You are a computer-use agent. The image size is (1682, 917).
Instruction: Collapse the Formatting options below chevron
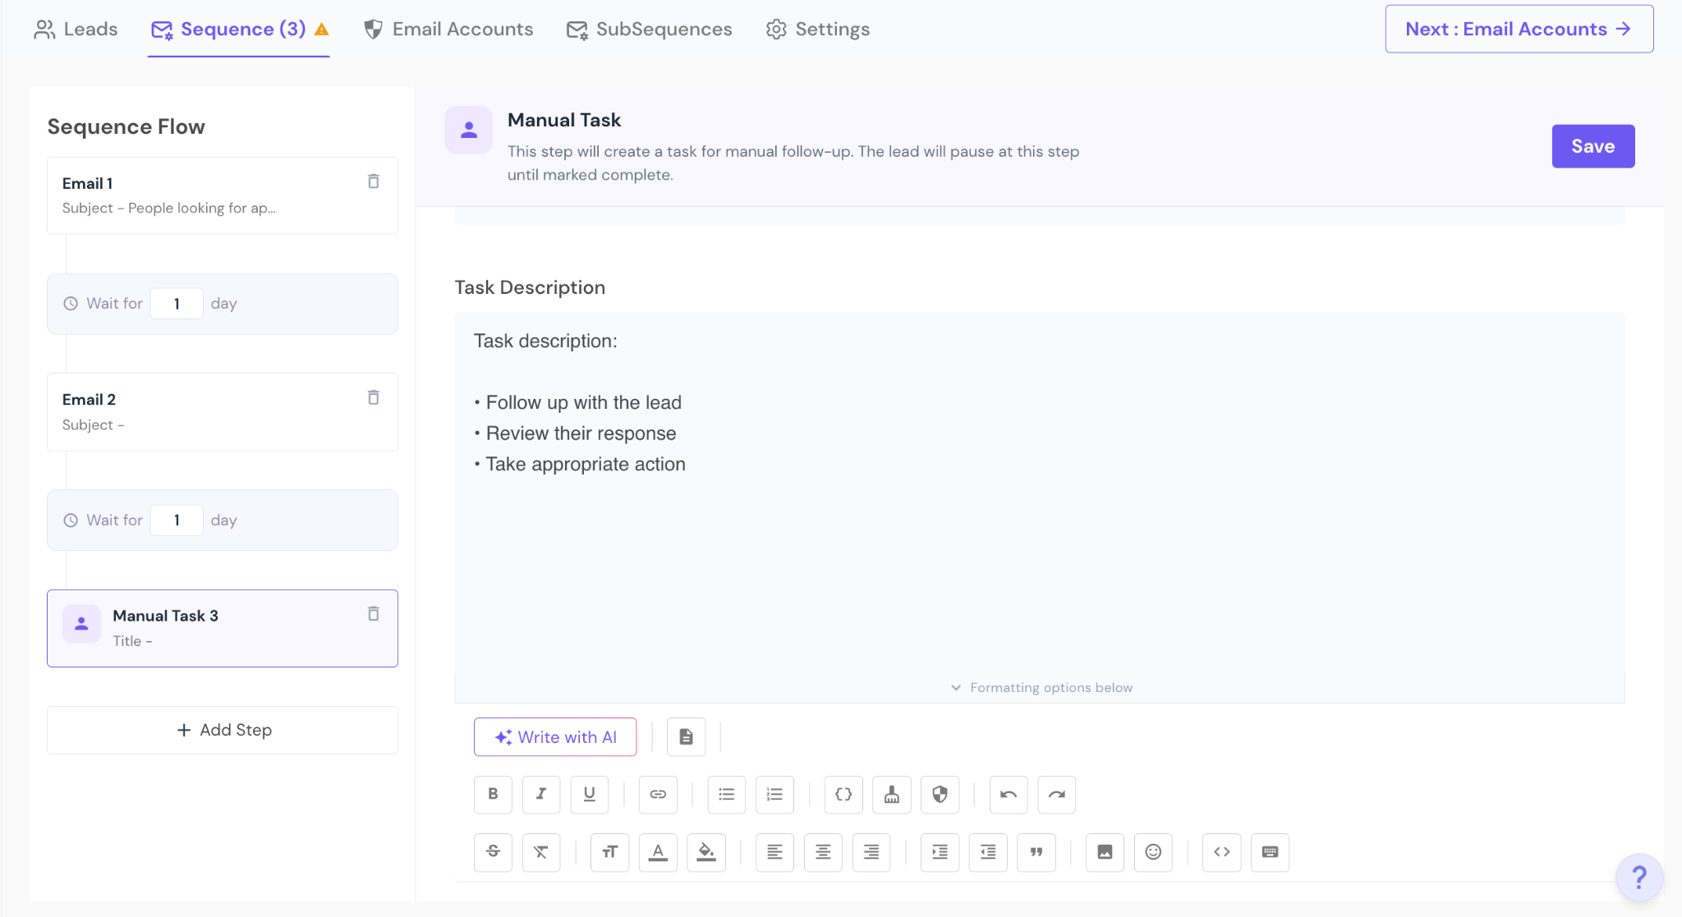[x=955, y=687]
